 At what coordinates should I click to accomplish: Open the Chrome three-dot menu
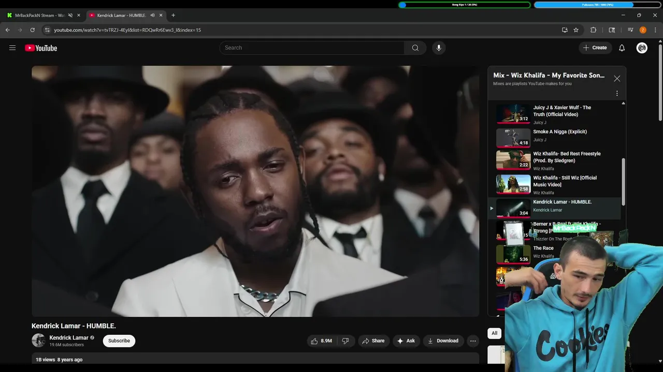(655, 30)
